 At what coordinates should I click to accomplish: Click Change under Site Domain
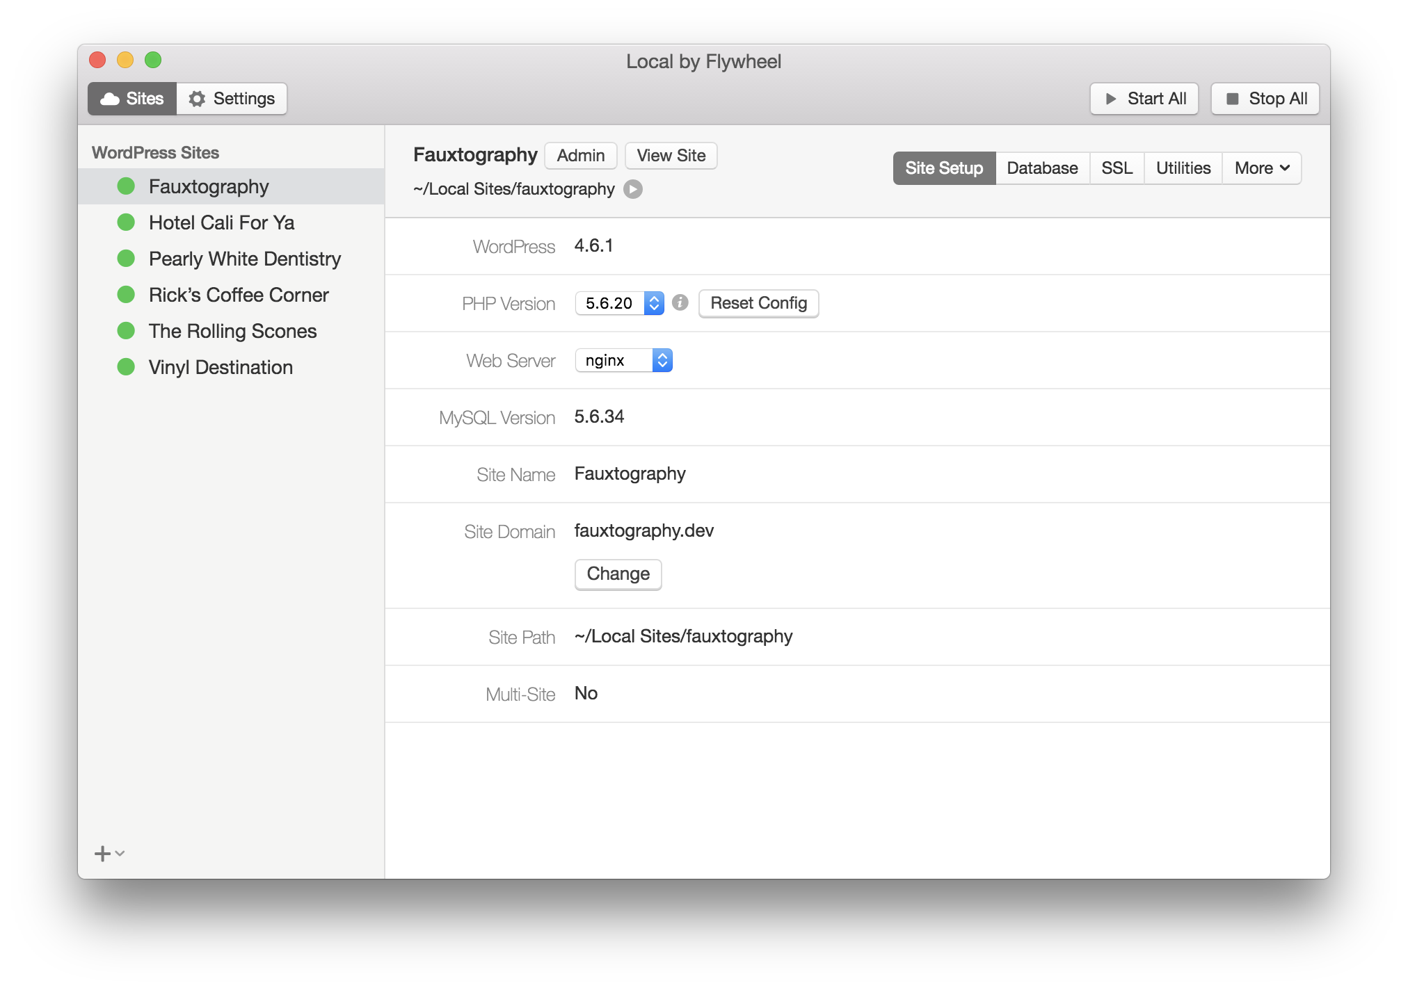618,574
